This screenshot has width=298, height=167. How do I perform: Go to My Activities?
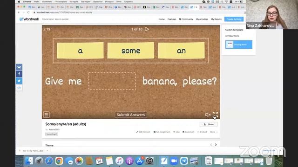coord(202,19)
